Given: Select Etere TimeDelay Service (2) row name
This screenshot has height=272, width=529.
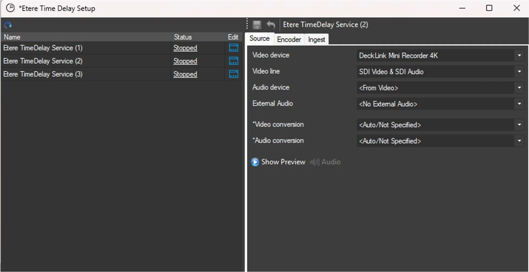Looking at the screenshot, I should pos(43,61).
